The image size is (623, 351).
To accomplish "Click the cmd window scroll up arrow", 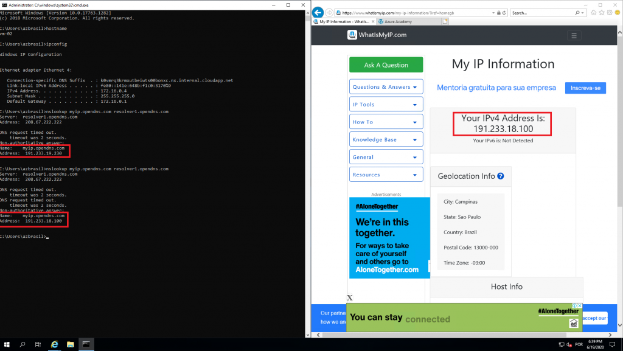I will coord(307,13).
